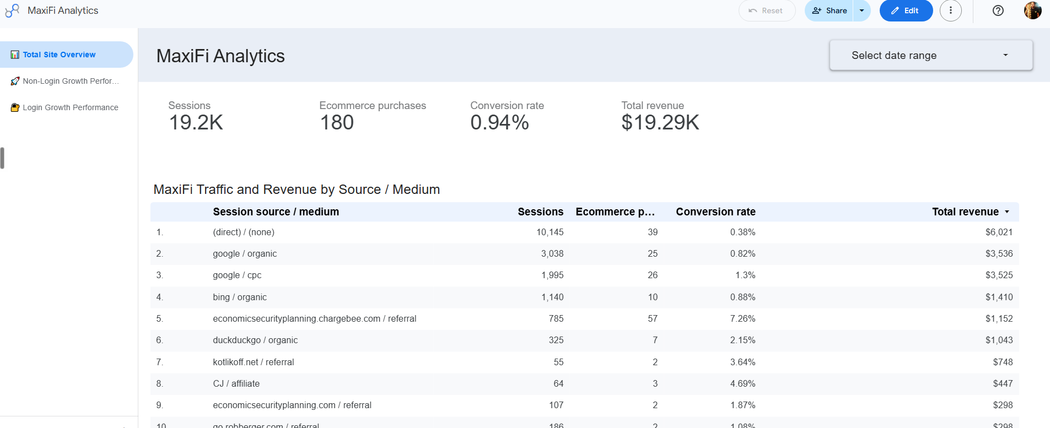Sort table by Sessions column header
Image resolution: width=1050 pixels, height=428 pixels.
coord(540,212)
